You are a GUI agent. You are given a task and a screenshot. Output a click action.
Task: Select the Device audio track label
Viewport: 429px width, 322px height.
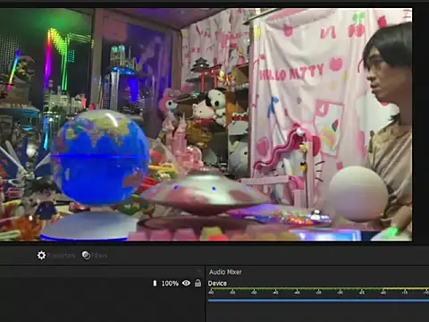tap(217, 284)
